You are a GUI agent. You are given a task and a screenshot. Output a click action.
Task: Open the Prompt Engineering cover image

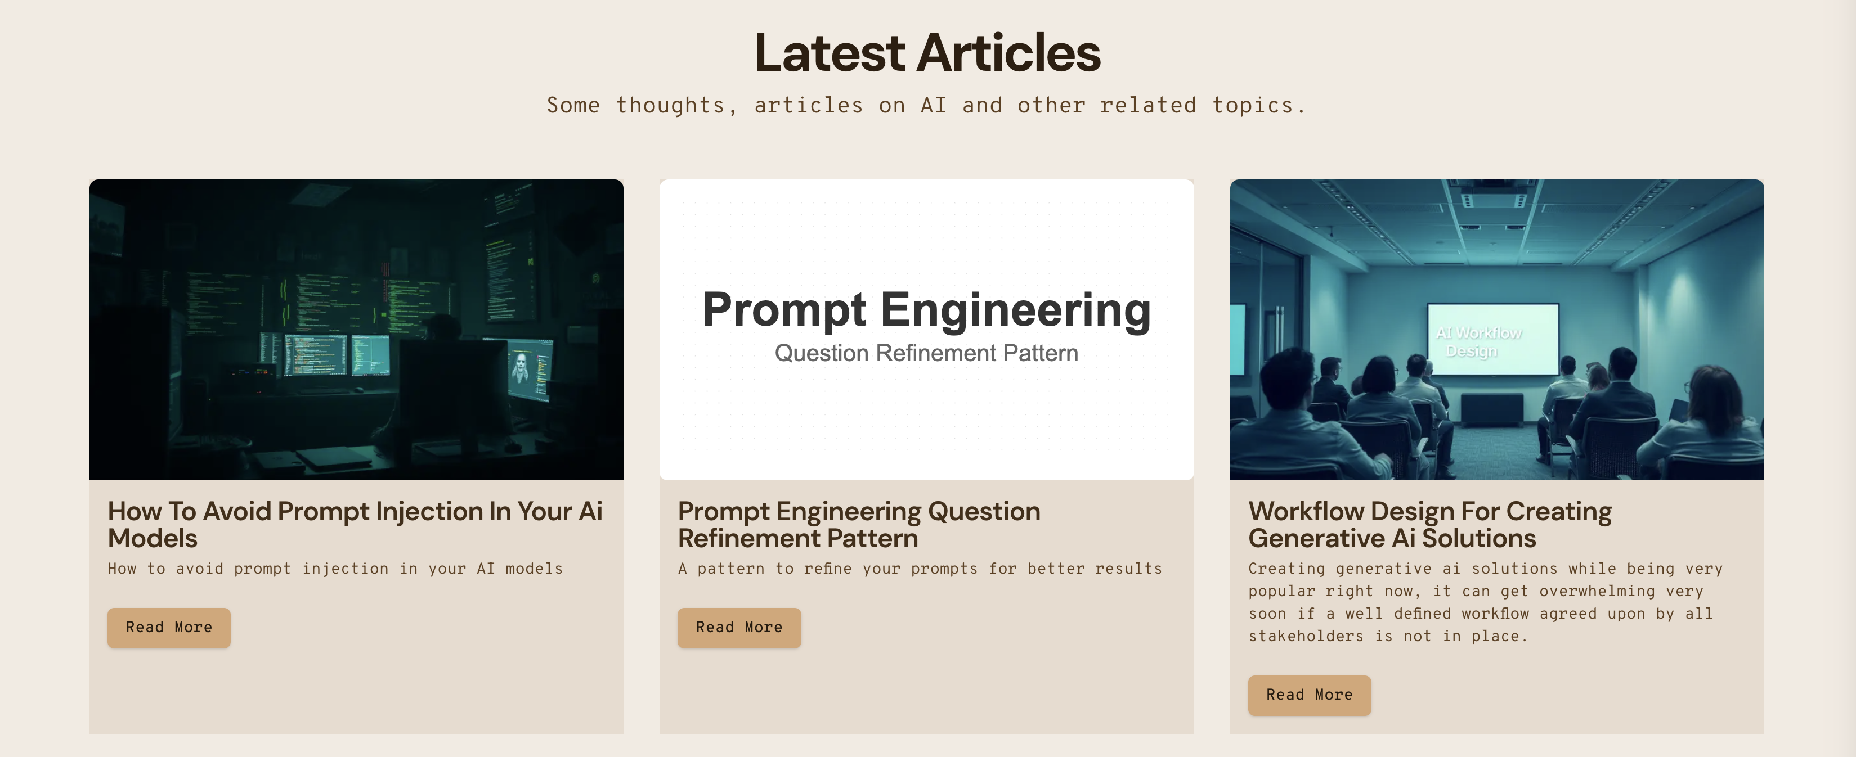point(926,329)
